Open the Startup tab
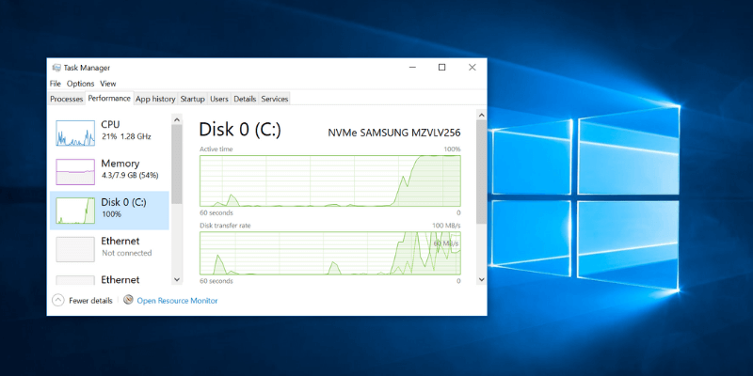Viewport: 753px width, 376px height. [193, 100]
